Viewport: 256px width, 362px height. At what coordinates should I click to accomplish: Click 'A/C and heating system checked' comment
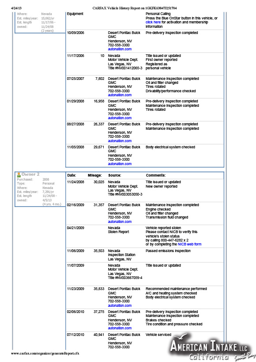point(171,293)
